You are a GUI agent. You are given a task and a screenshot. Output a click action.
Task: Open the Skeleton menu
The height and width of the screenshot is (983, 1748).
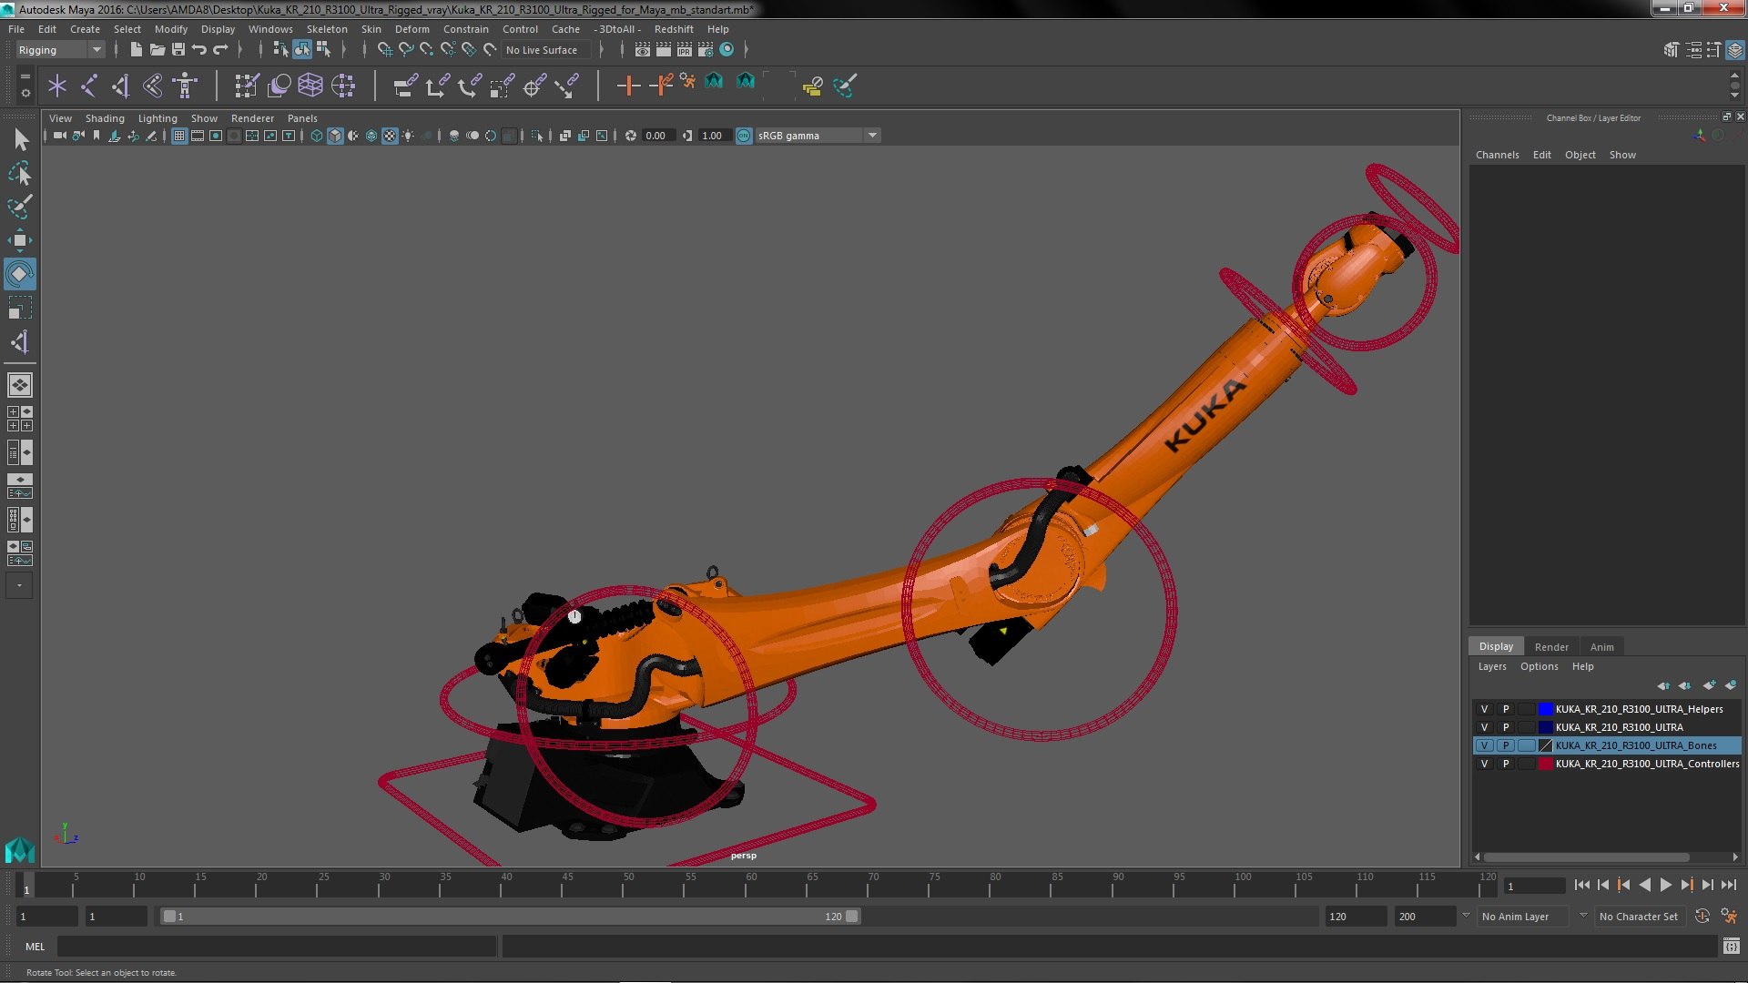click(x=327, y=29)
